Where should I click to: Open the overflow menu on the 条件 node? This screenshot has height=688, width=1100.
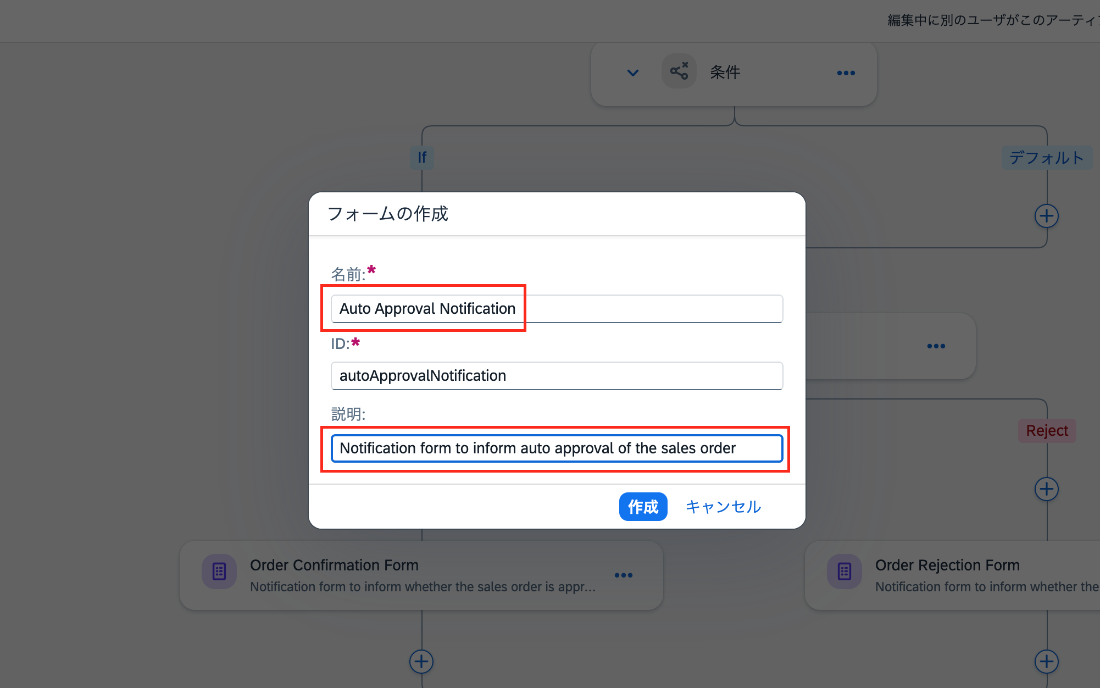click(846, 73)
